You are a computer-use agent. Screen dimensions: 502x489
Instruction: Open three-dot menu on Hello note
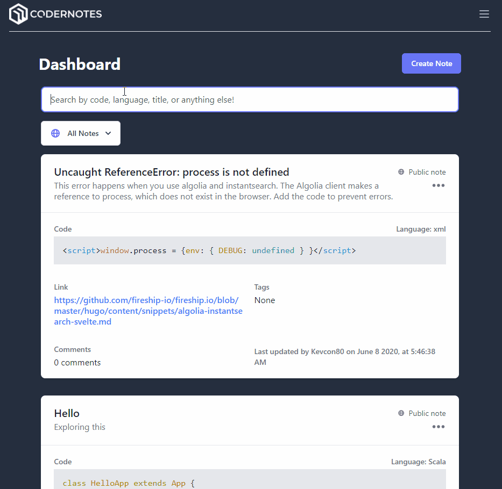point(439,427)
